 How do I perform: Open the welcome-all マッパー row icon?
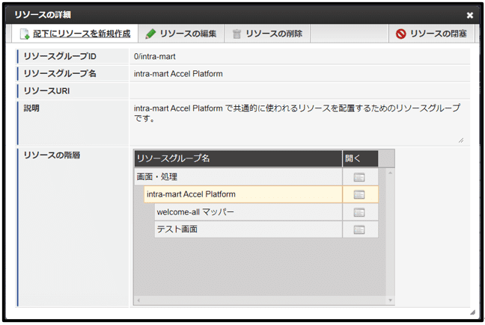click(359, 212)
